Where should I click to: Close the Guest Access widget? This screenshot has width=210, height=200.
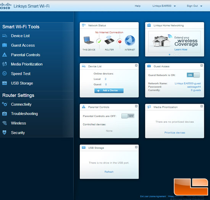[202, 65]
